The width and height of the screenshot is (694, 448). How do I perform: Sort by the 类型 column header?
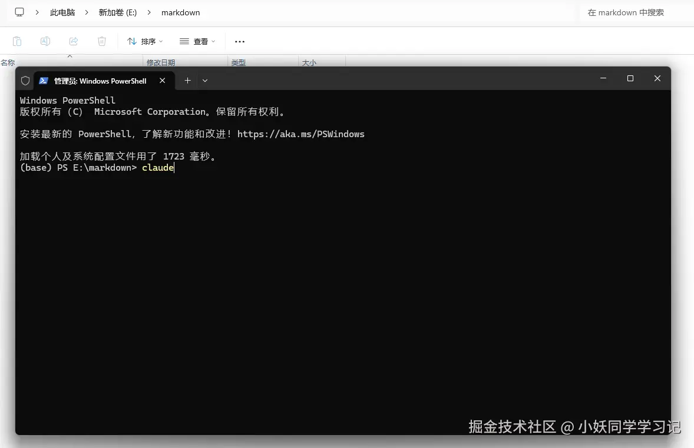238,63
